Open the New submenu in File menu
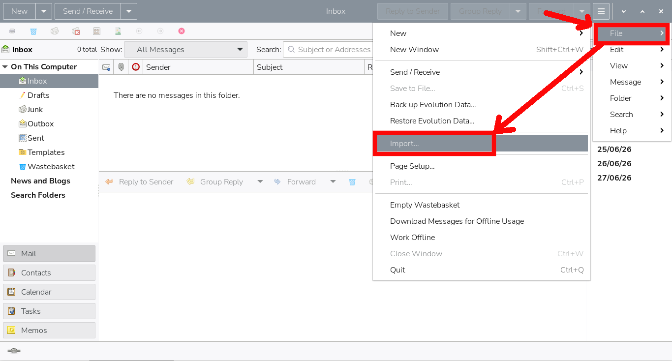Viewport: 672px width, 361px height. [x=482, y=33]
